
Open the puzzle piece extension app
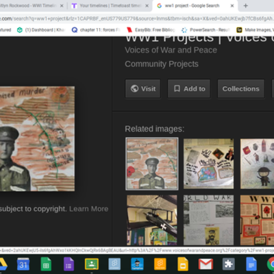pyautogui.click(x=229, y=264)
